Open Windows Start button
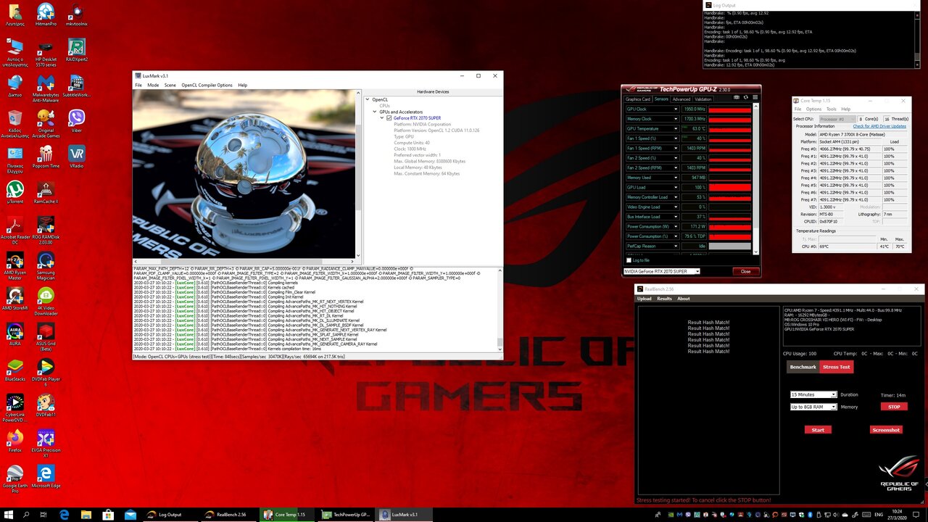Viewport: 928px width, 522px height. pos(9,514)
